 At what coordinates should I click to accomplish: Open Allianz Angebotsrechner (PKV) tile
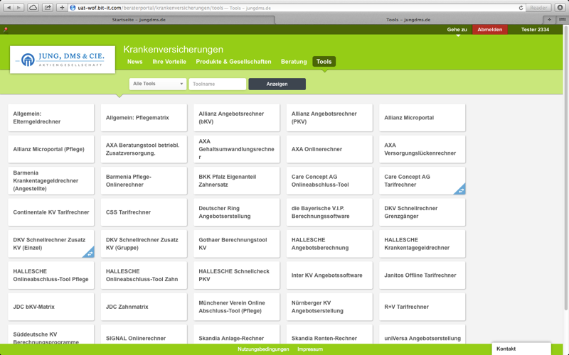point(329,118)
